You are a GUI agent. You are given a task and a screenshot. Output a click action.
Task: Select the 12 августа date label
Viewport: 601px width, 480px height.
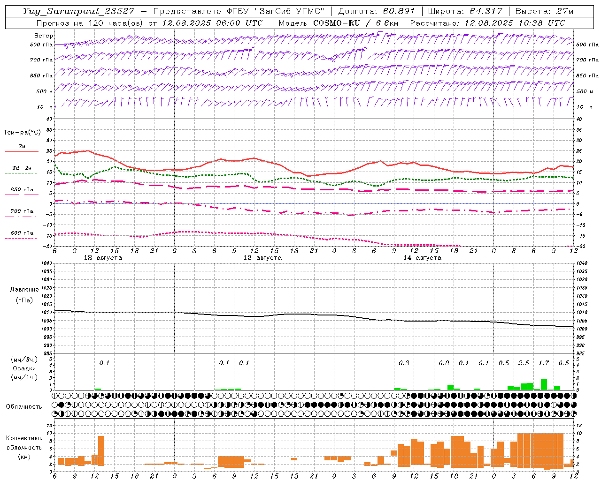(x=103, y=258)
